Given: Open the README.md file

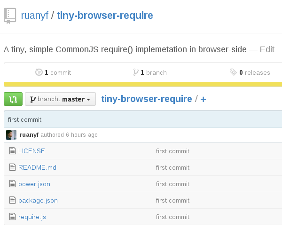Looking at the screenshot, I should [x=38, y=167].
